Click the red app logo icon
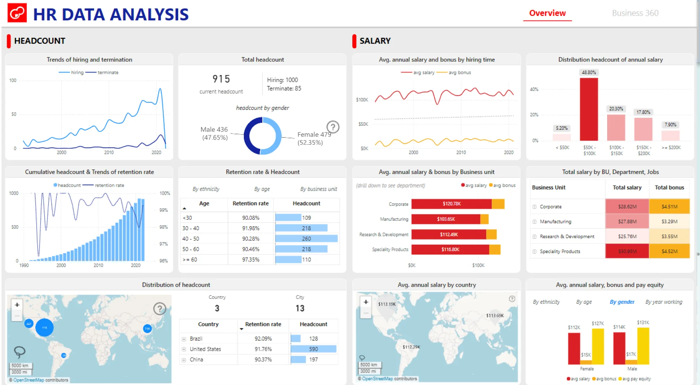This screenshot has height=385, width=700. coord(17,13)
